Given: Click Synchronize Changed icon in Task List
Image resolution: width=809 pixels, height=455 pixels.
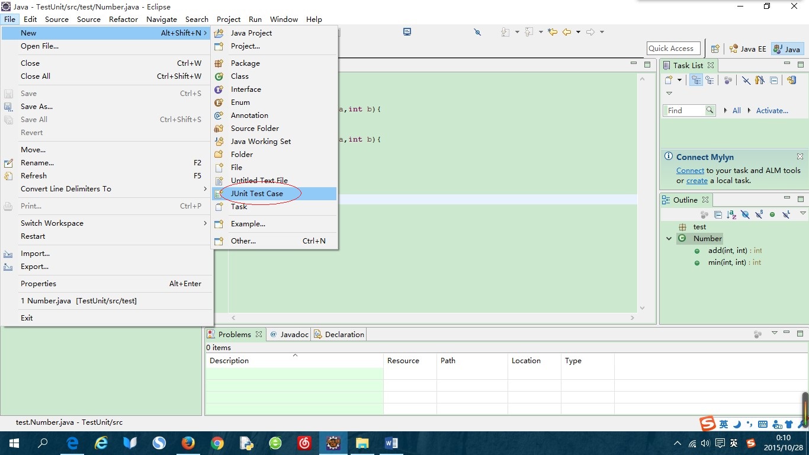Looking at the screenshot, I should click(x=791, y=80).
